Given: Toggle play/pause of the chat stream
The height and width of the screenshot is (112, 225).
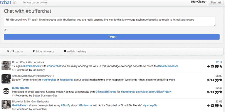Looking at the screenshot, I should [15, 51].
